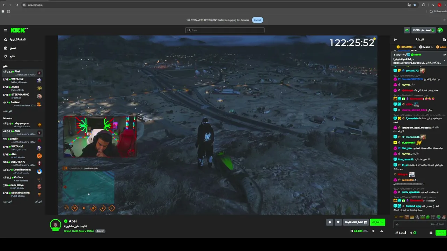
Task: Go to the home page sidebar item
Action: [x=15, y=40]
